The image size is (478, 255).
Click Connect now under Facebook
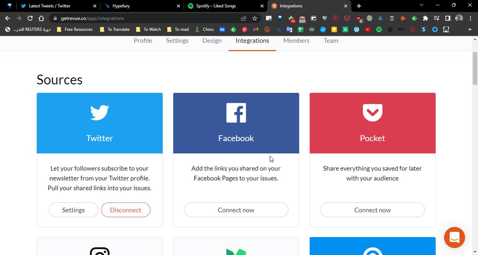236,210
